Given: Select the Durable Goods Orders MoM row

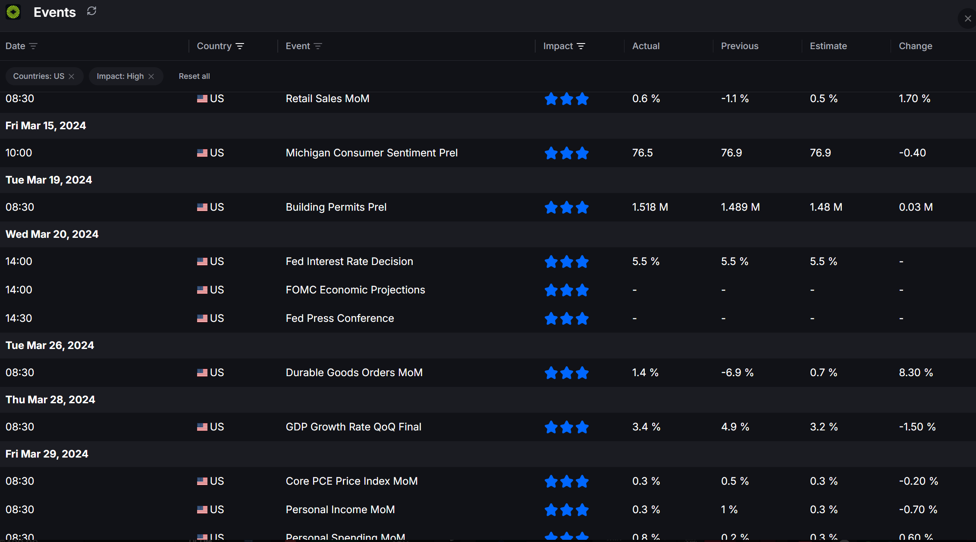Looking at the screenshot, I should [488, 373].
